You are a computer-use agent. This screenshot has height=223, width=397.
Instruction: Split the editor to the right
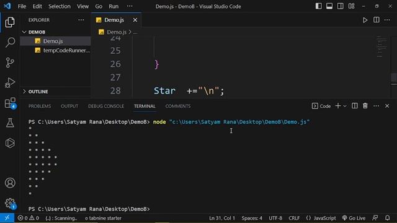377,20
